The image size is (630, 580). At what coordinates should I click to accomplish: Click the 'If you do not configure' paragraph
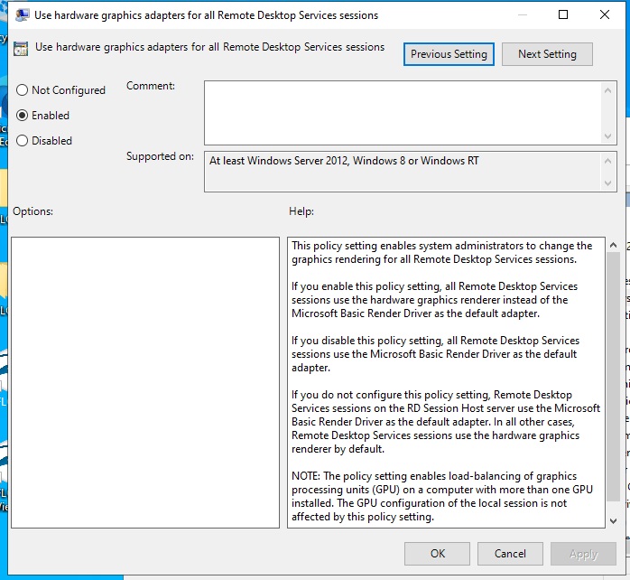click(x=446, y=422)
